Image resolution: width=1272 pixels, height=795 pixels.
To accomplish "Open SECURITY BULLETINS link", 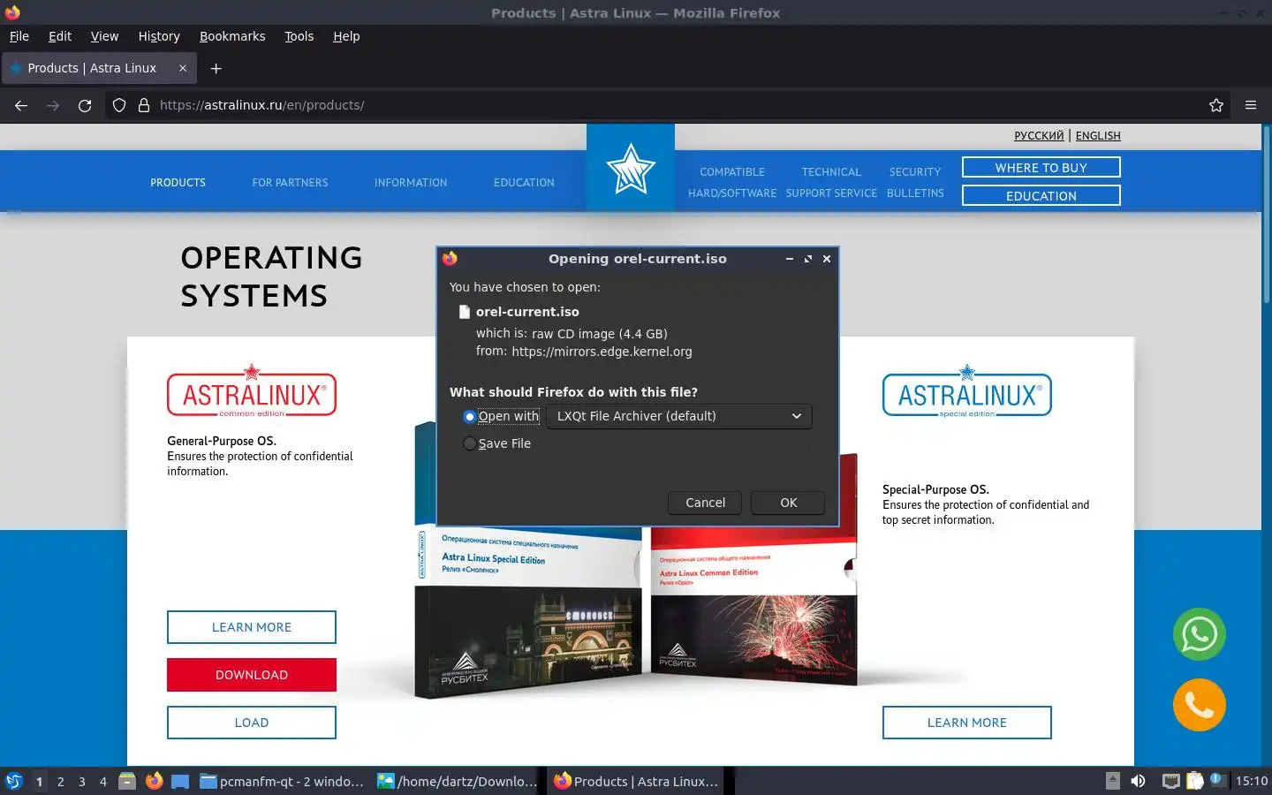I will coord(915,183).
